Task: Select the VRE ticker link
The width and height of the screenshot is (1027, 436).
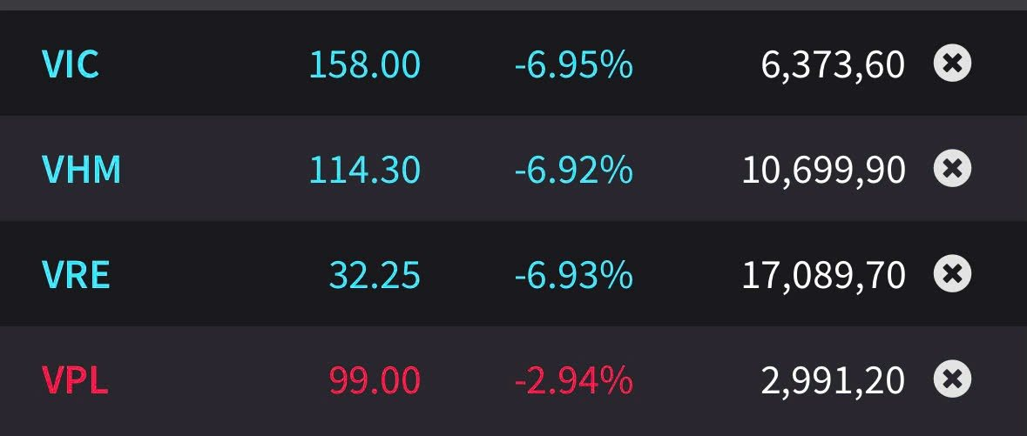Action: coord(76,275)
